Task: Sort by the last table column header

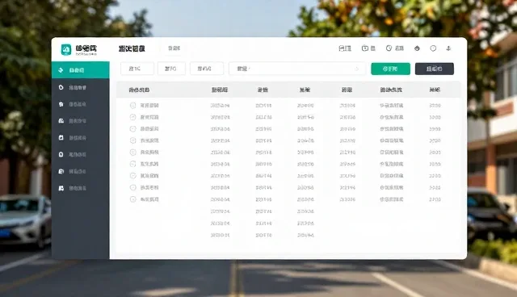Action: 435,90
